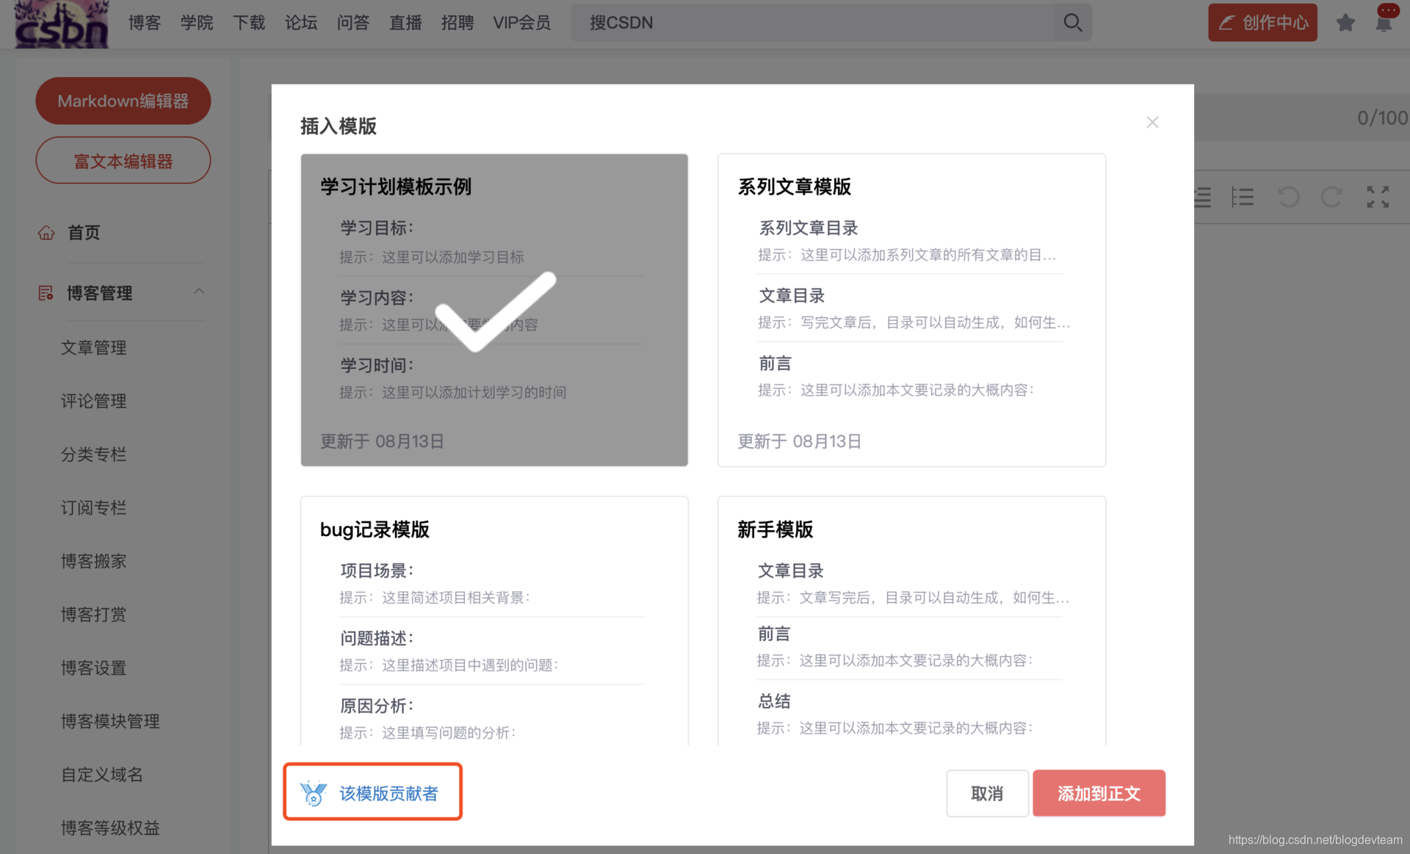
Task: Click the redo arrow icon
Action: pyautogui.click(x=1331, y=197)
